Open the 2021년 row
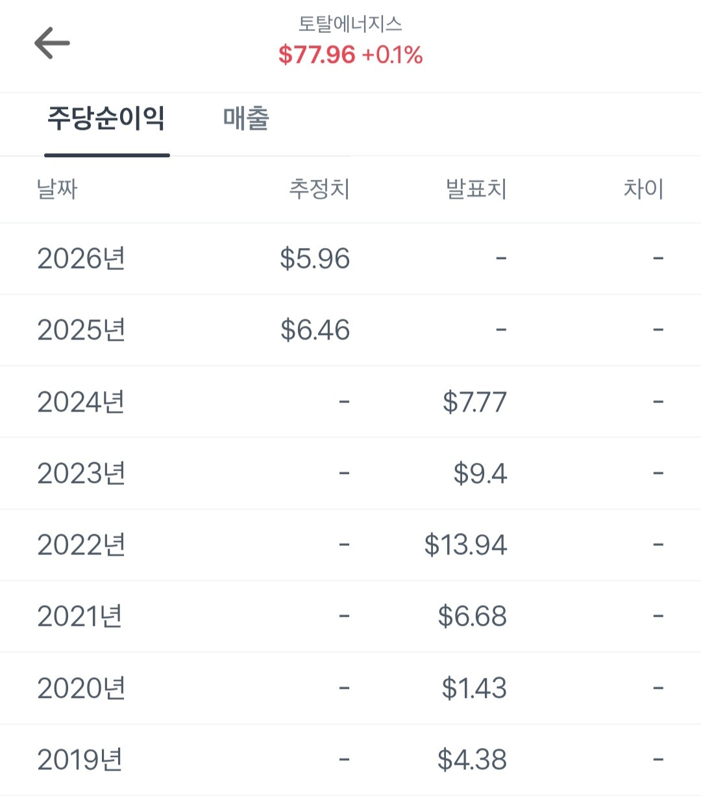 350,617
